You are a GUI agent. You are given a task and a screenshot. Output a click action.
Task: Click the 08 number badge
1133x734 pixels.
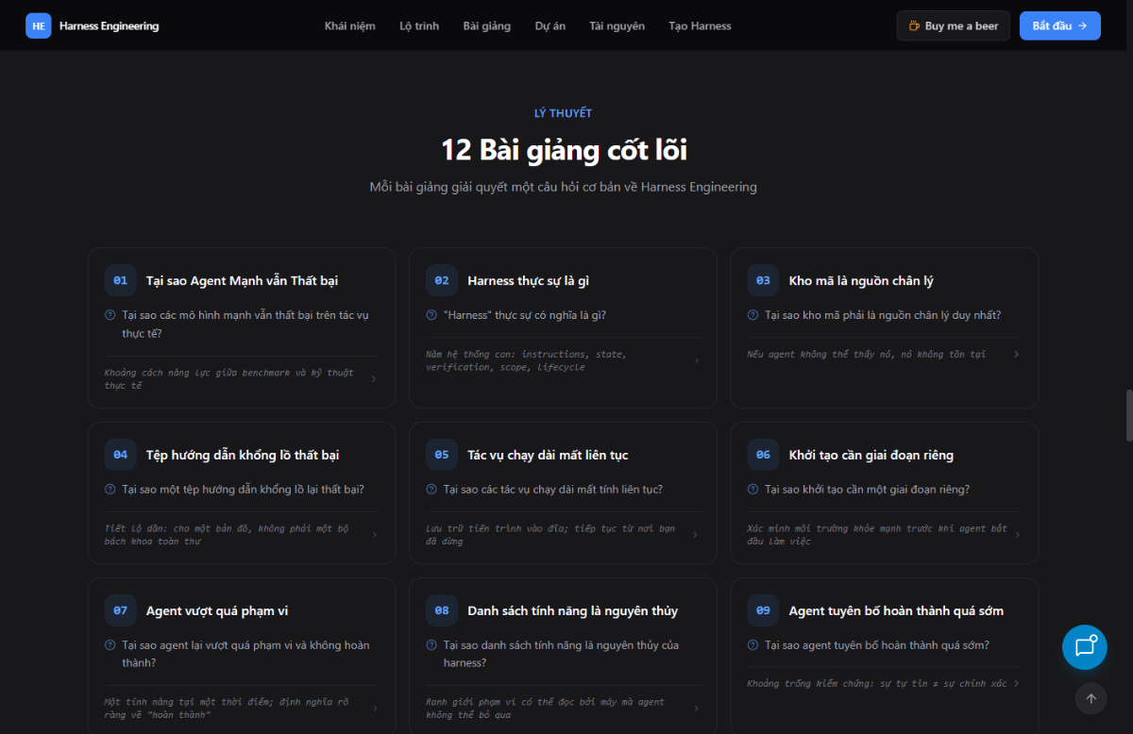pos(442,610)
